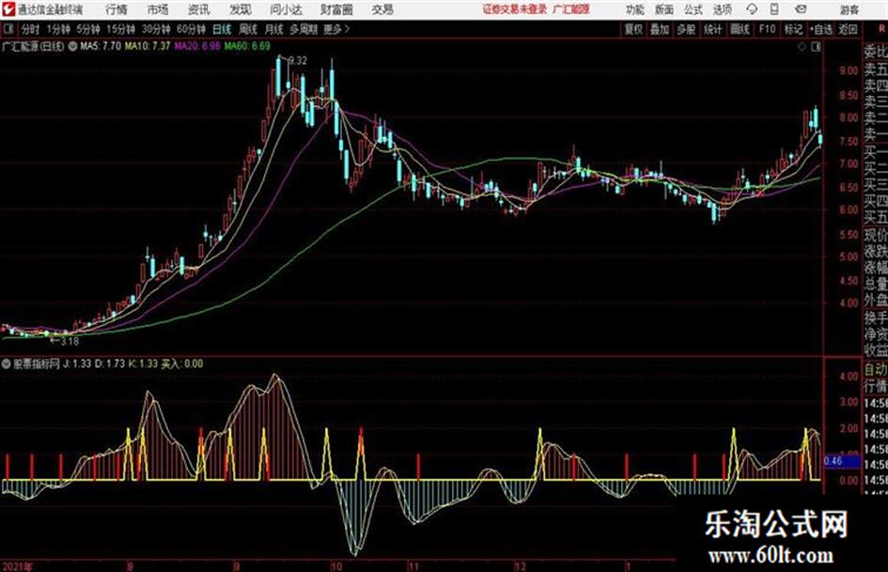This screenshot has height=572, width=888.
Task: Click the MA60 green indicator label
Action: tap(247, 46)
